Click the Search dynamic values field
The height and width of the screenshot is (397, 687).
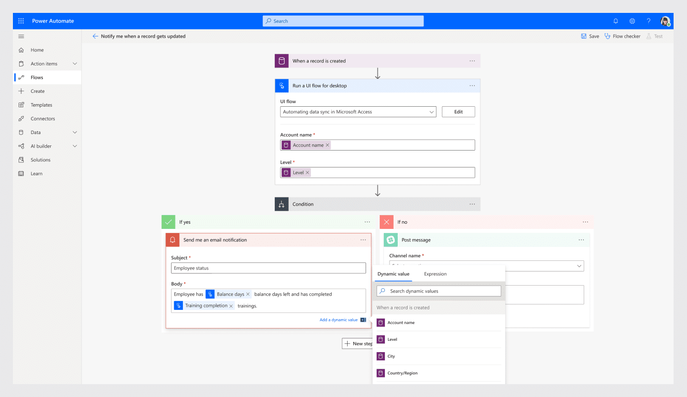coord(439,291)
